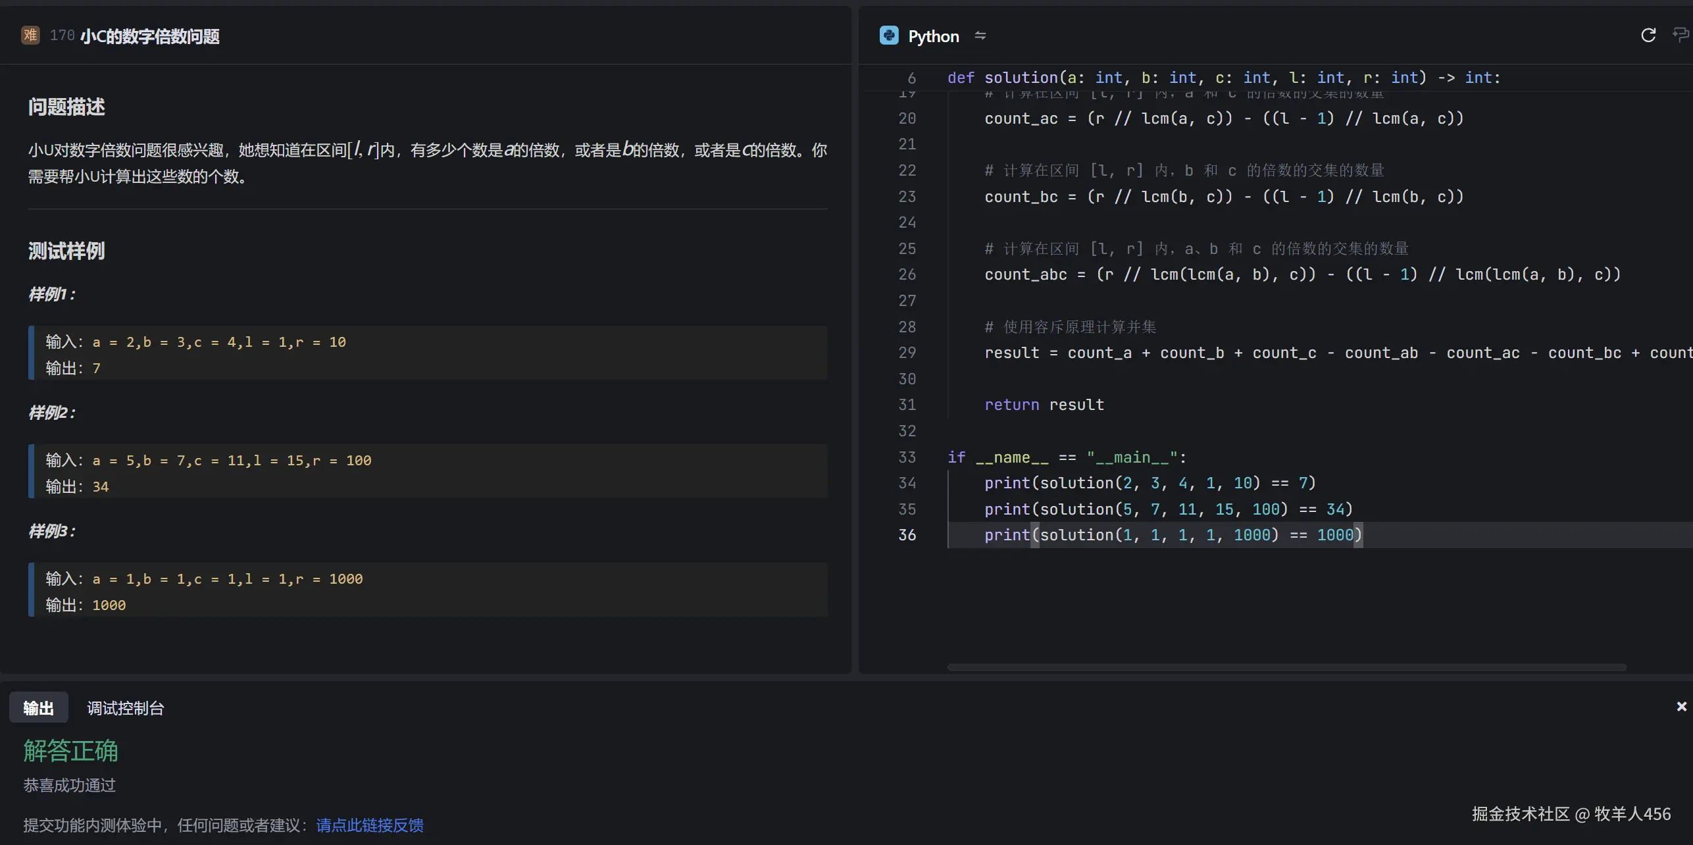Click the Python language logo icon
1693x845 pixels.
888,36
